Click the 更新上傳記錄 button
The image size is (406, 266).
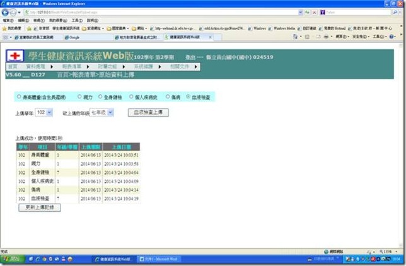click(39, 207)
